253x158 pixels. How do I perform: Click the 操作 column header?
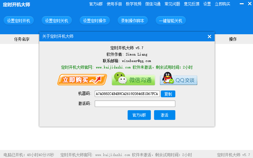click(233, 39)
